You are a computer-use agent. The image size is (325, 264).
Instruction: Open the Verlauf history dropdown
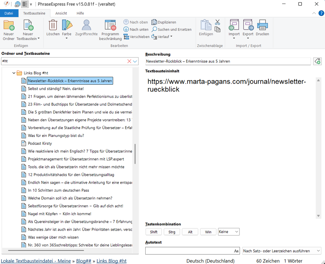(x=162, y=37)
